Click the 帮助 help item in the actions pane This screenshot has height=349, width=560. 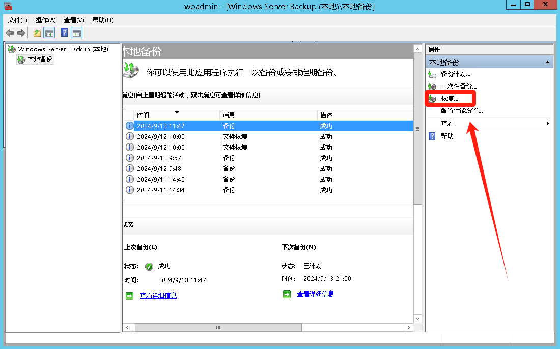(447, 136)
